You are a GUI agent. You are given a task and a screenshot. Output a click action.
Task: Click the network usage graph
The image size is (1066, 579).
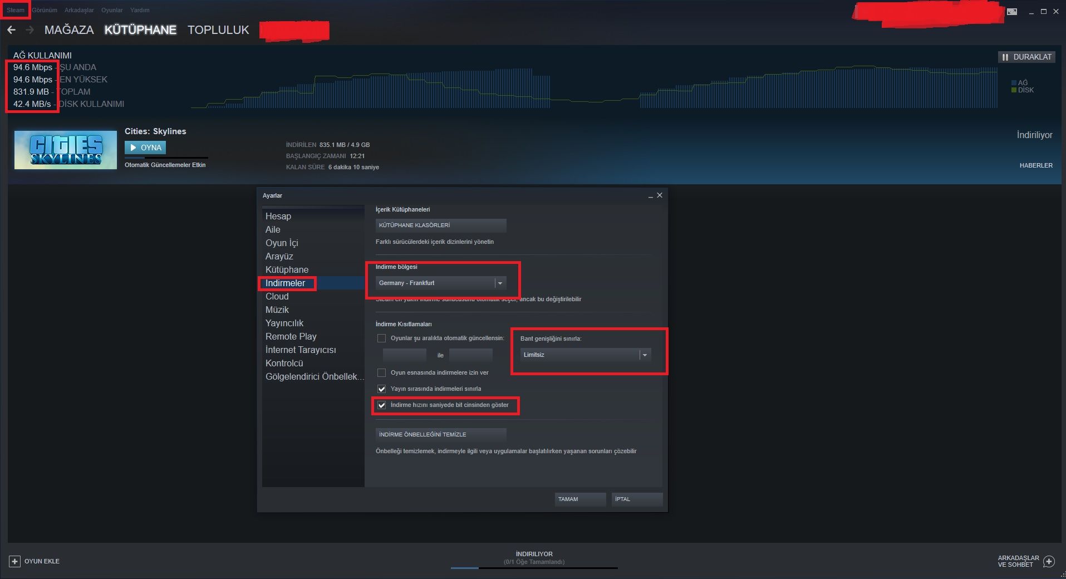tap(594, 88)
